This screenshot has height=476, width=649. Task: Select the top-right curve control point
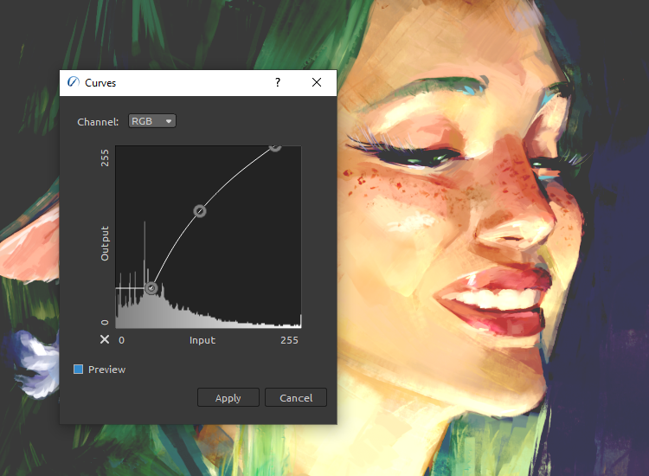(275, 147)
